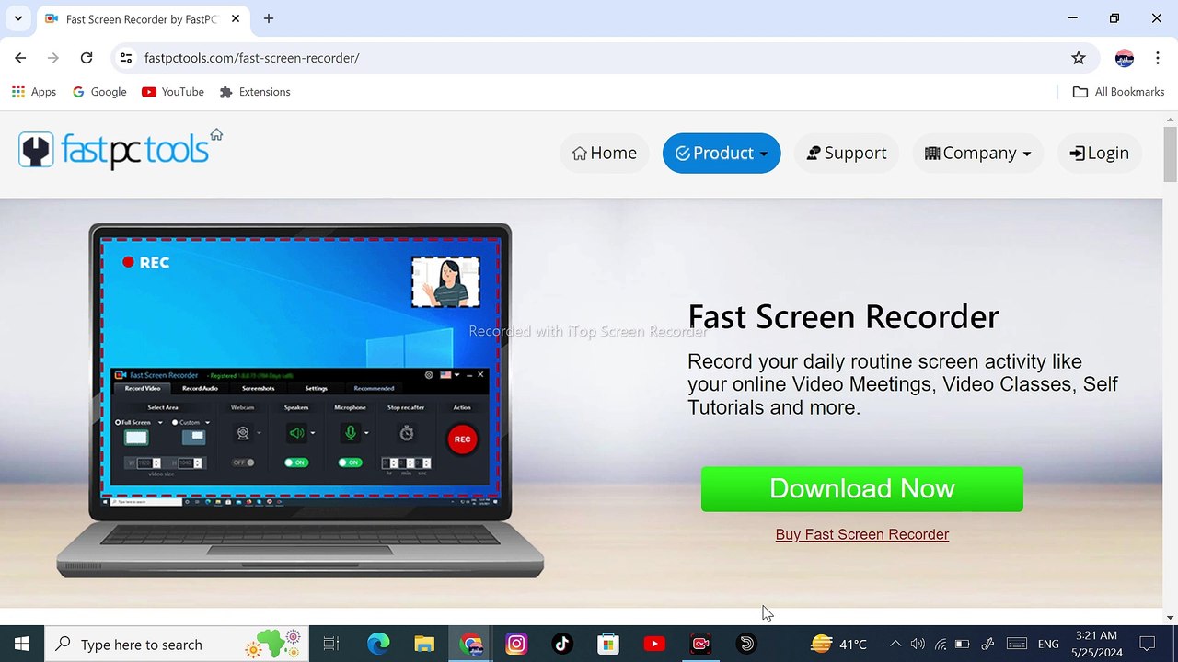Click the taskbar search box
The width and height of the screenshot is (1178, 662).
(x=175, y=644)
